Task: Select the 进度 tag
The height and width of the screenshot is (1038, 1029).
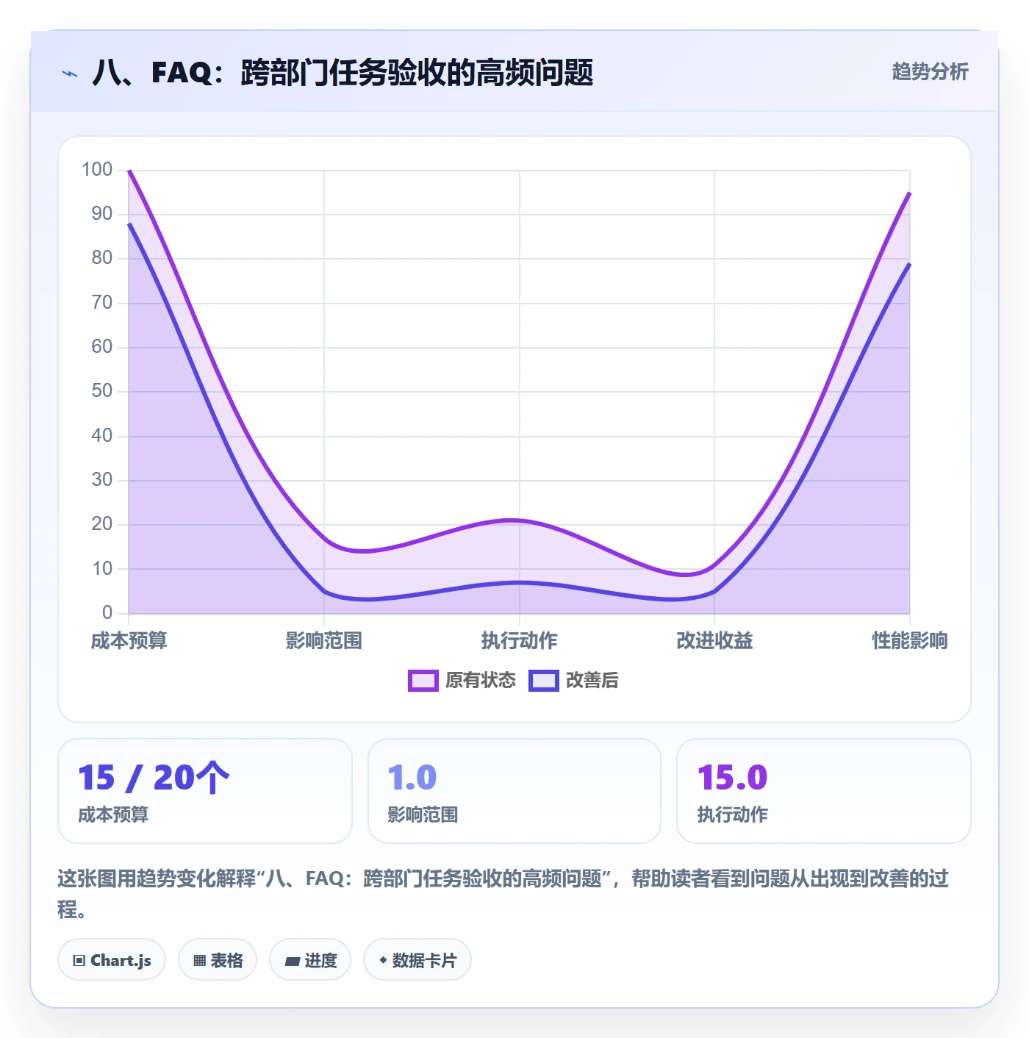Action: click(310, 960)
